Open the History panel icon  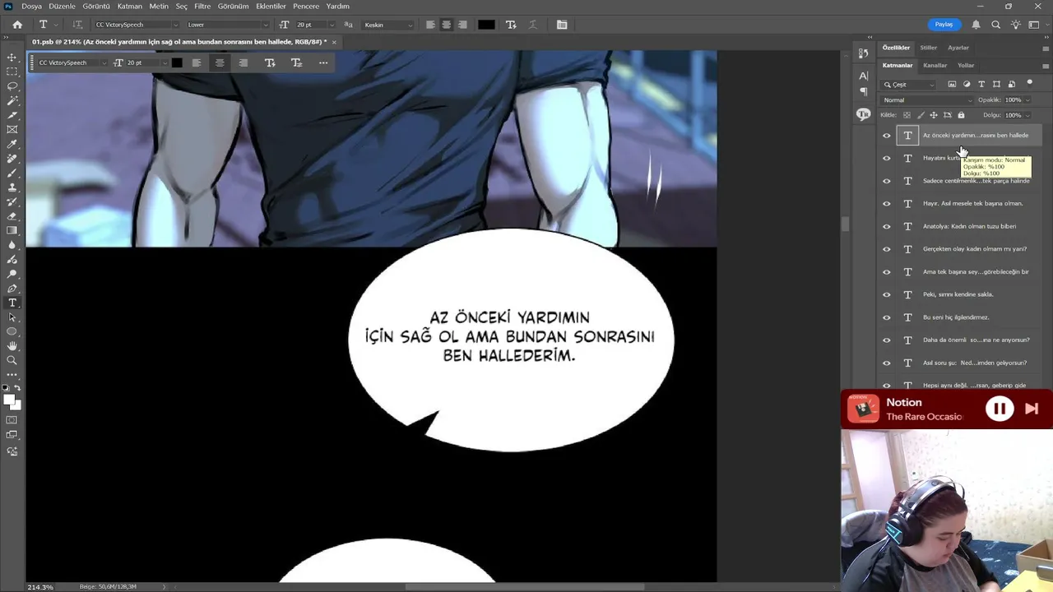click(863, 53)
